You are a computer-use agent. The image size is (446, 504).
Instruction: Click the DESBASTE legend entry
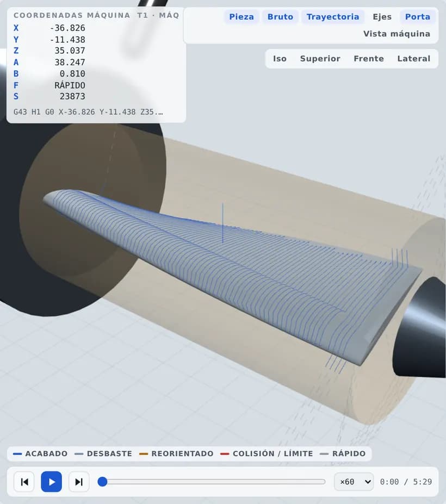[103, 453]
